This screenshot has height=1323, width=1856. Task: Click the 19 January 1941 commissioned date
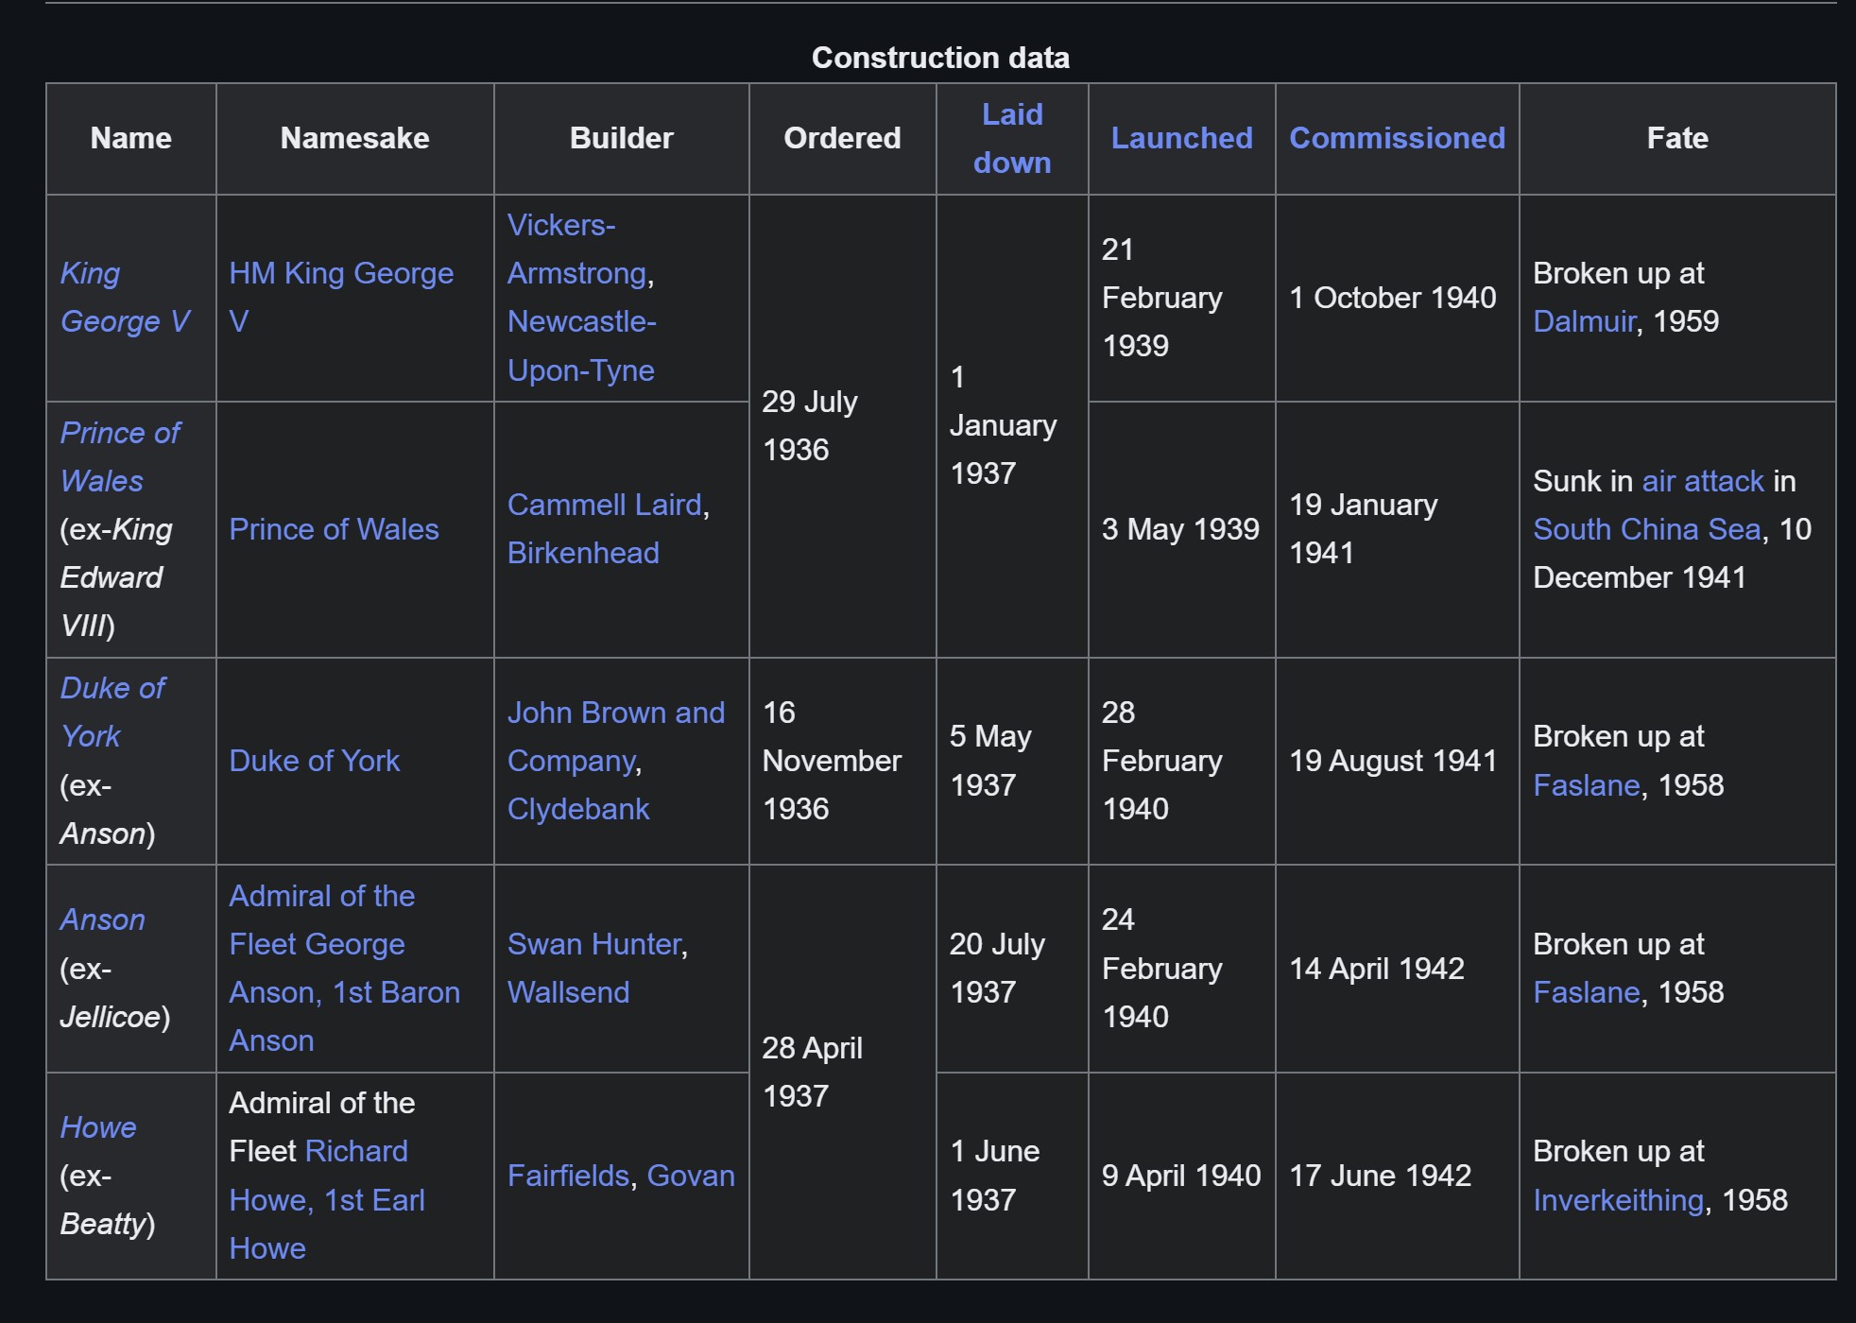(1364, 529)
